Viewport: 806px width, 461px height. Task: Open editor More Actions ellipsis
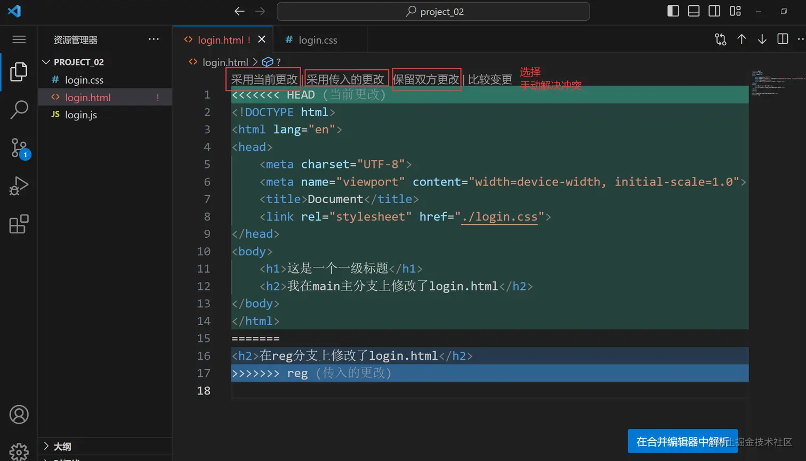click(x=801, y=39)
